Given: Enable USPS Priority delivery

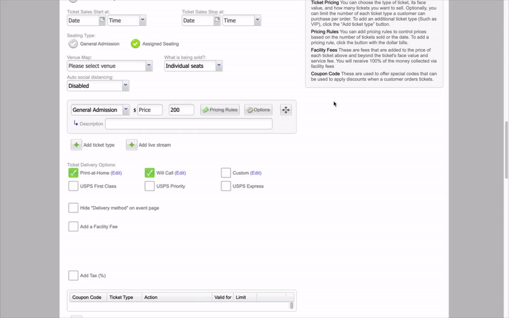Looking at the screenshot, I should click(150, 186).
